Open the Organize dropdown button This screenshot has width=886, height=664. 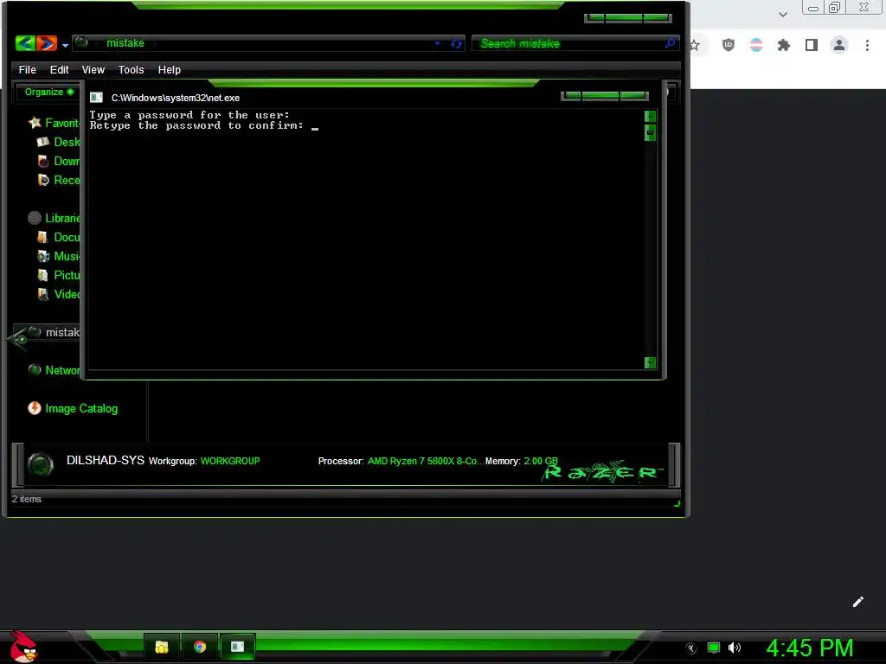pyautogui.click(x=48, y=92)
